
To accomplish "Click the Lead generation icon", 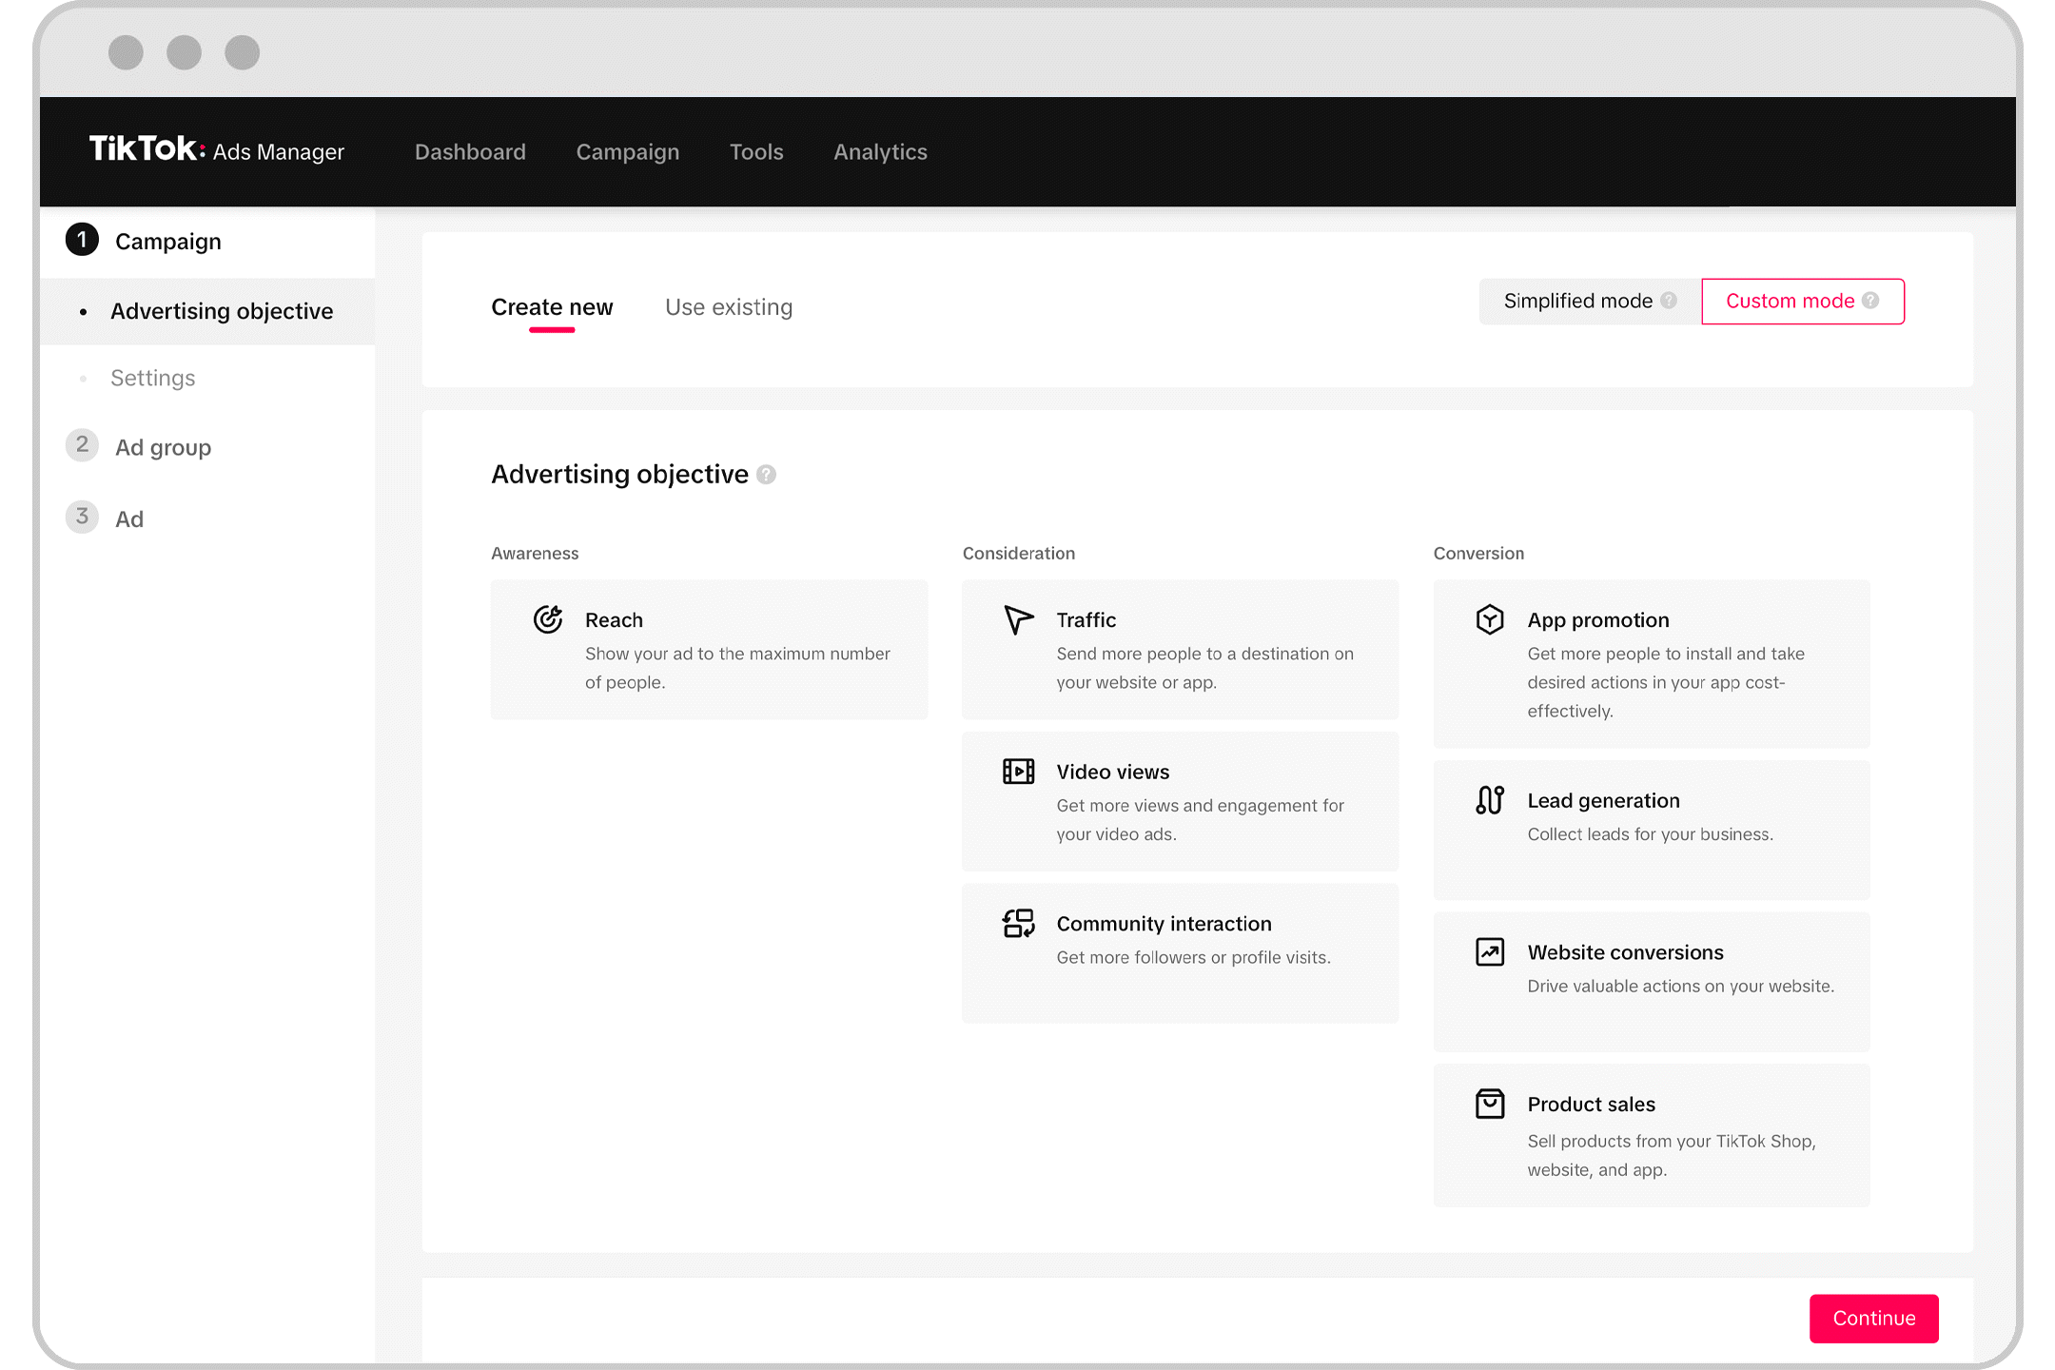I will coord(1490,800).
